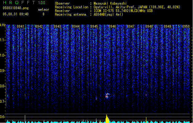Screen dimensions: 193x123
Task: Click the 0943 time marker
Action: pyautogui.click(x=57, y=26)
